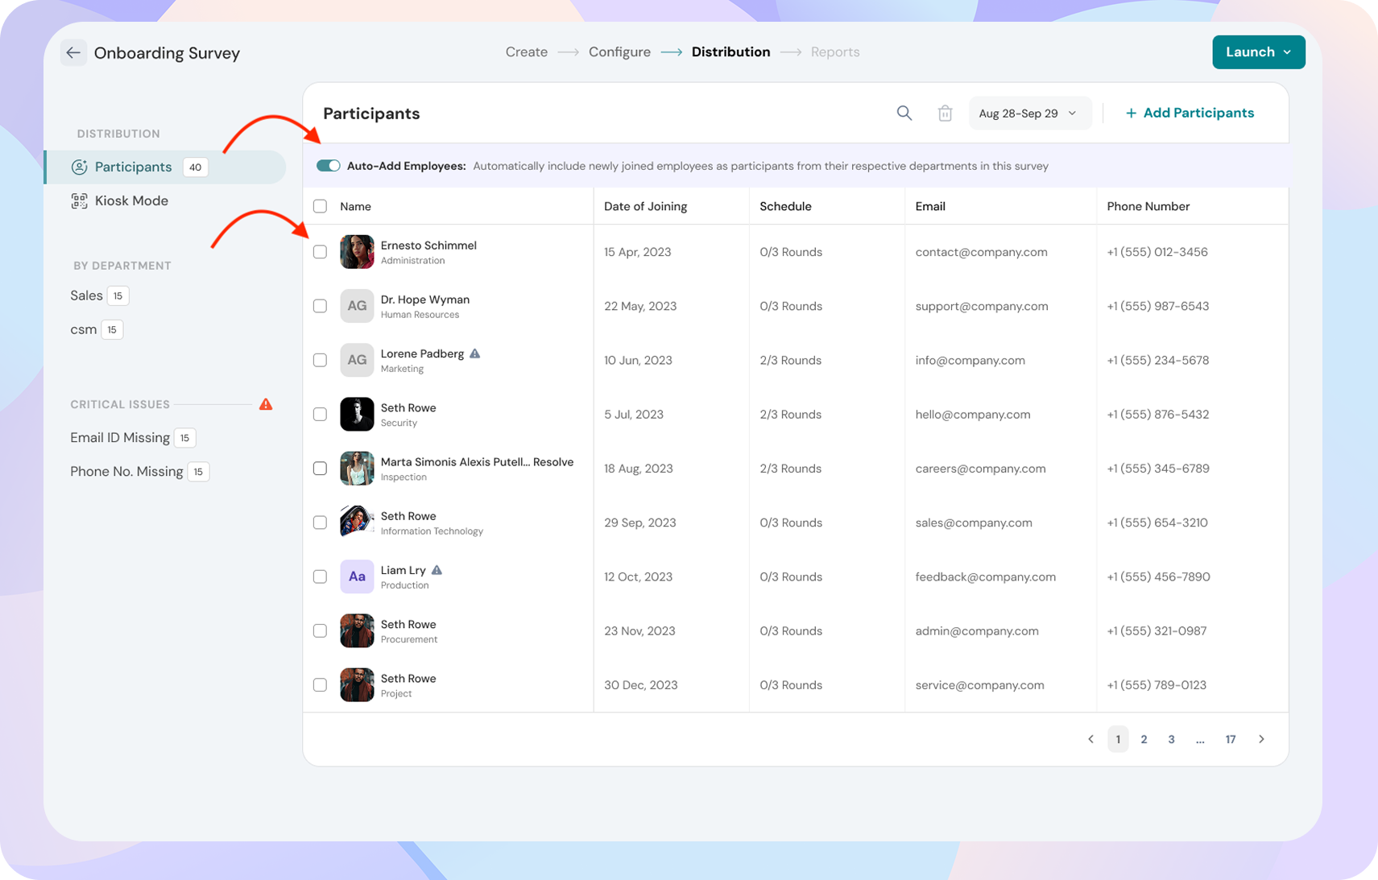1378x880 pixels.
Task: Click date 5 Jul, 2023
Action: (634, 414)
